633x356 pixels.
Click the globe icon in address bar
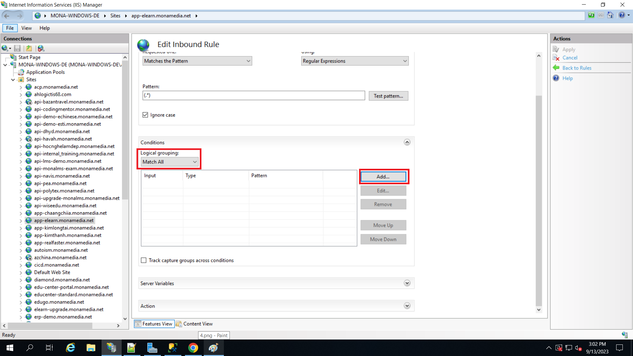pyautogui.click(x=38, y=16)
